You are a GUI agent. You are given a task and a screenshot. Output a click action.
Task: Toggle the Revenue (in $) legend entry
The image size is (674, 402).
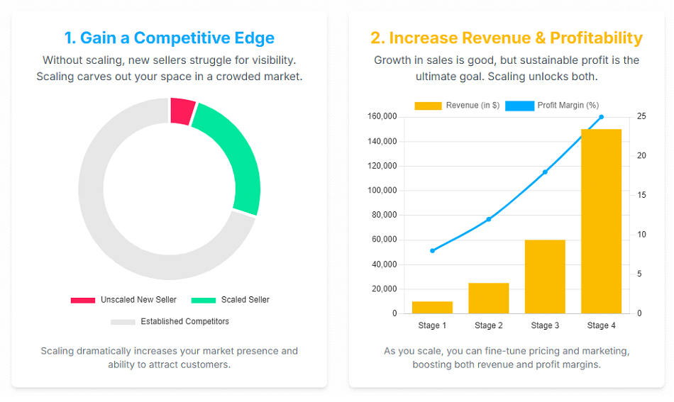[x=457, y=105]
